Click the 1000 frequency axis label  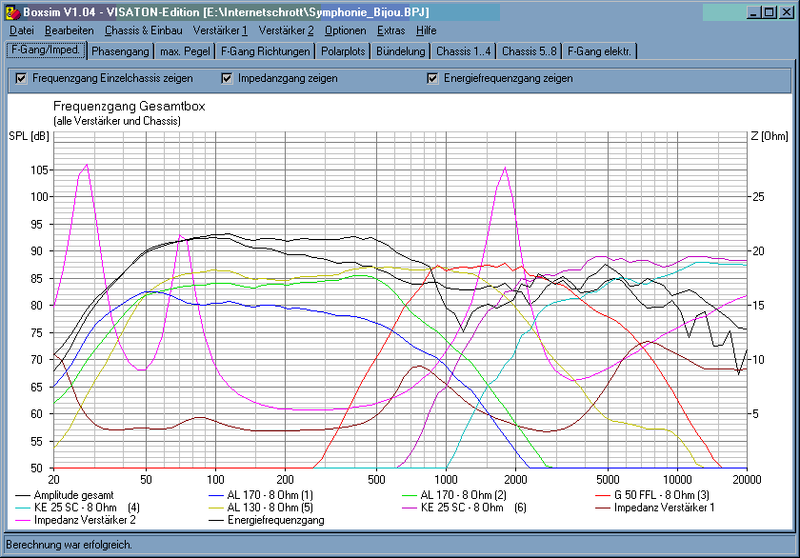[x=446, y=480]
